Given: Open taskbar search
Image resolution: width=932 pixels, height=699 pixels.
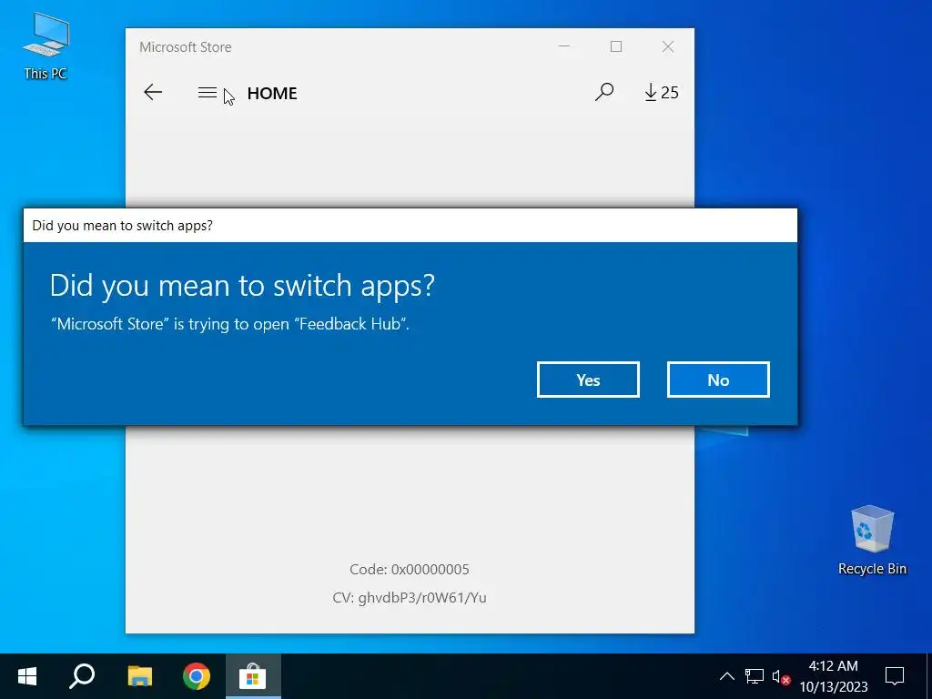Looking at the screenshot, I should tap(82, 676).
